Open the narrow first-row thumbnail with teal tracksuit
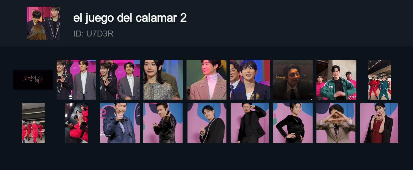The height and width of the screenshot is (170, 413). (380, 80)
